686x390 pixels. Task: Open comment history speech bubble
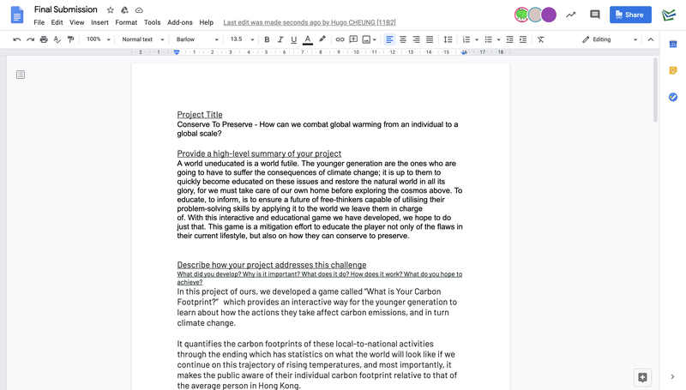click(594, 15)
